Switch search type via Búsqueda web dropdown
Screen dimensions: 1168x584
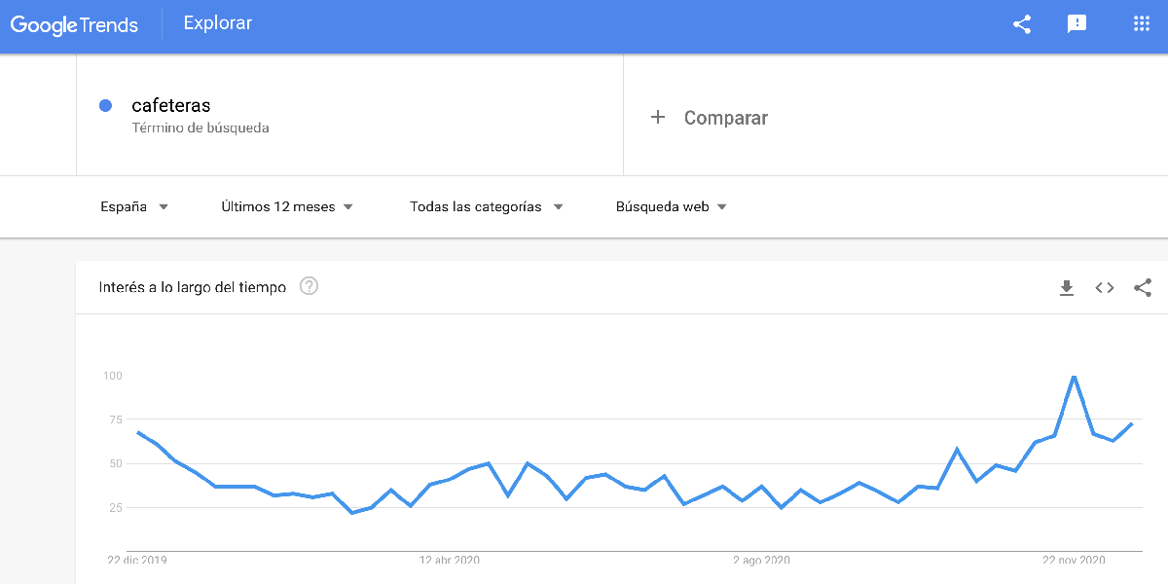[671, 206]
